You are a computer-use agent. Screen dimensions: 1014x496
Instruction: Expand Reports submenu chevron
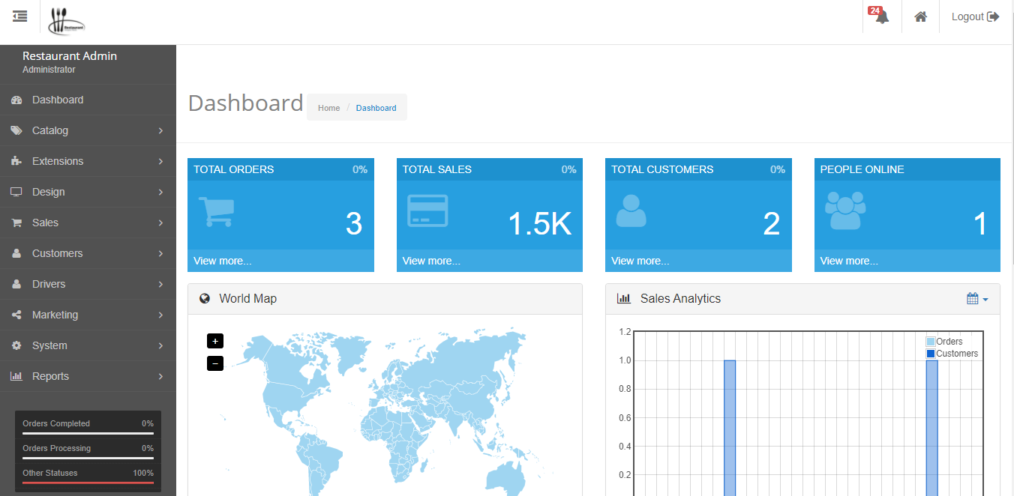160,376
